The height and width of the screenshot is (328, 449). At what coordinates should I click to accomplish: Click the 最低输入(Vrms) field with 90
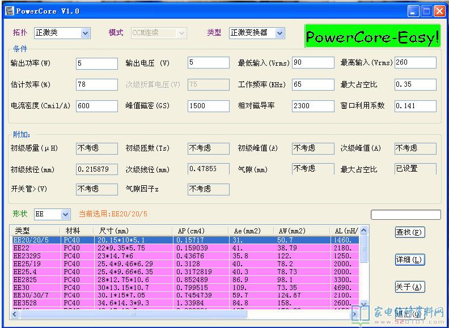click(x=313, y=63)
